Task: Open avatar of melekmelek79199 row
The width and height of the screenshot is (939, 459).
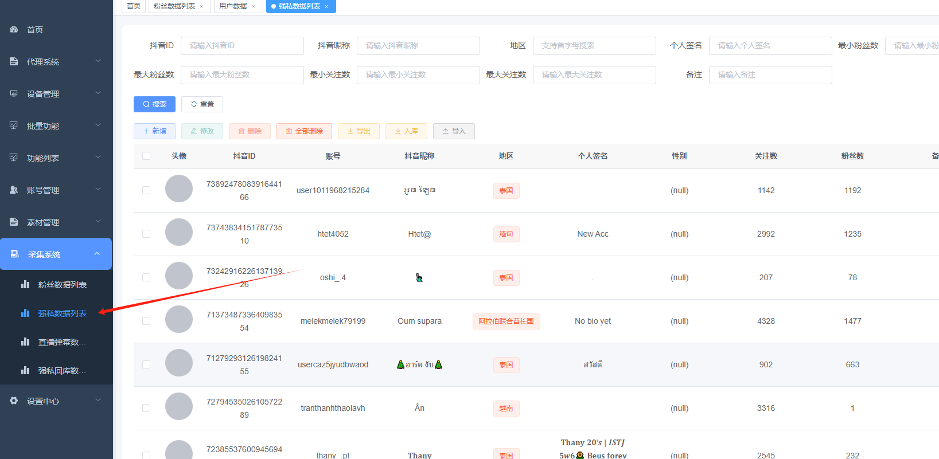Action: click(179, 319)
